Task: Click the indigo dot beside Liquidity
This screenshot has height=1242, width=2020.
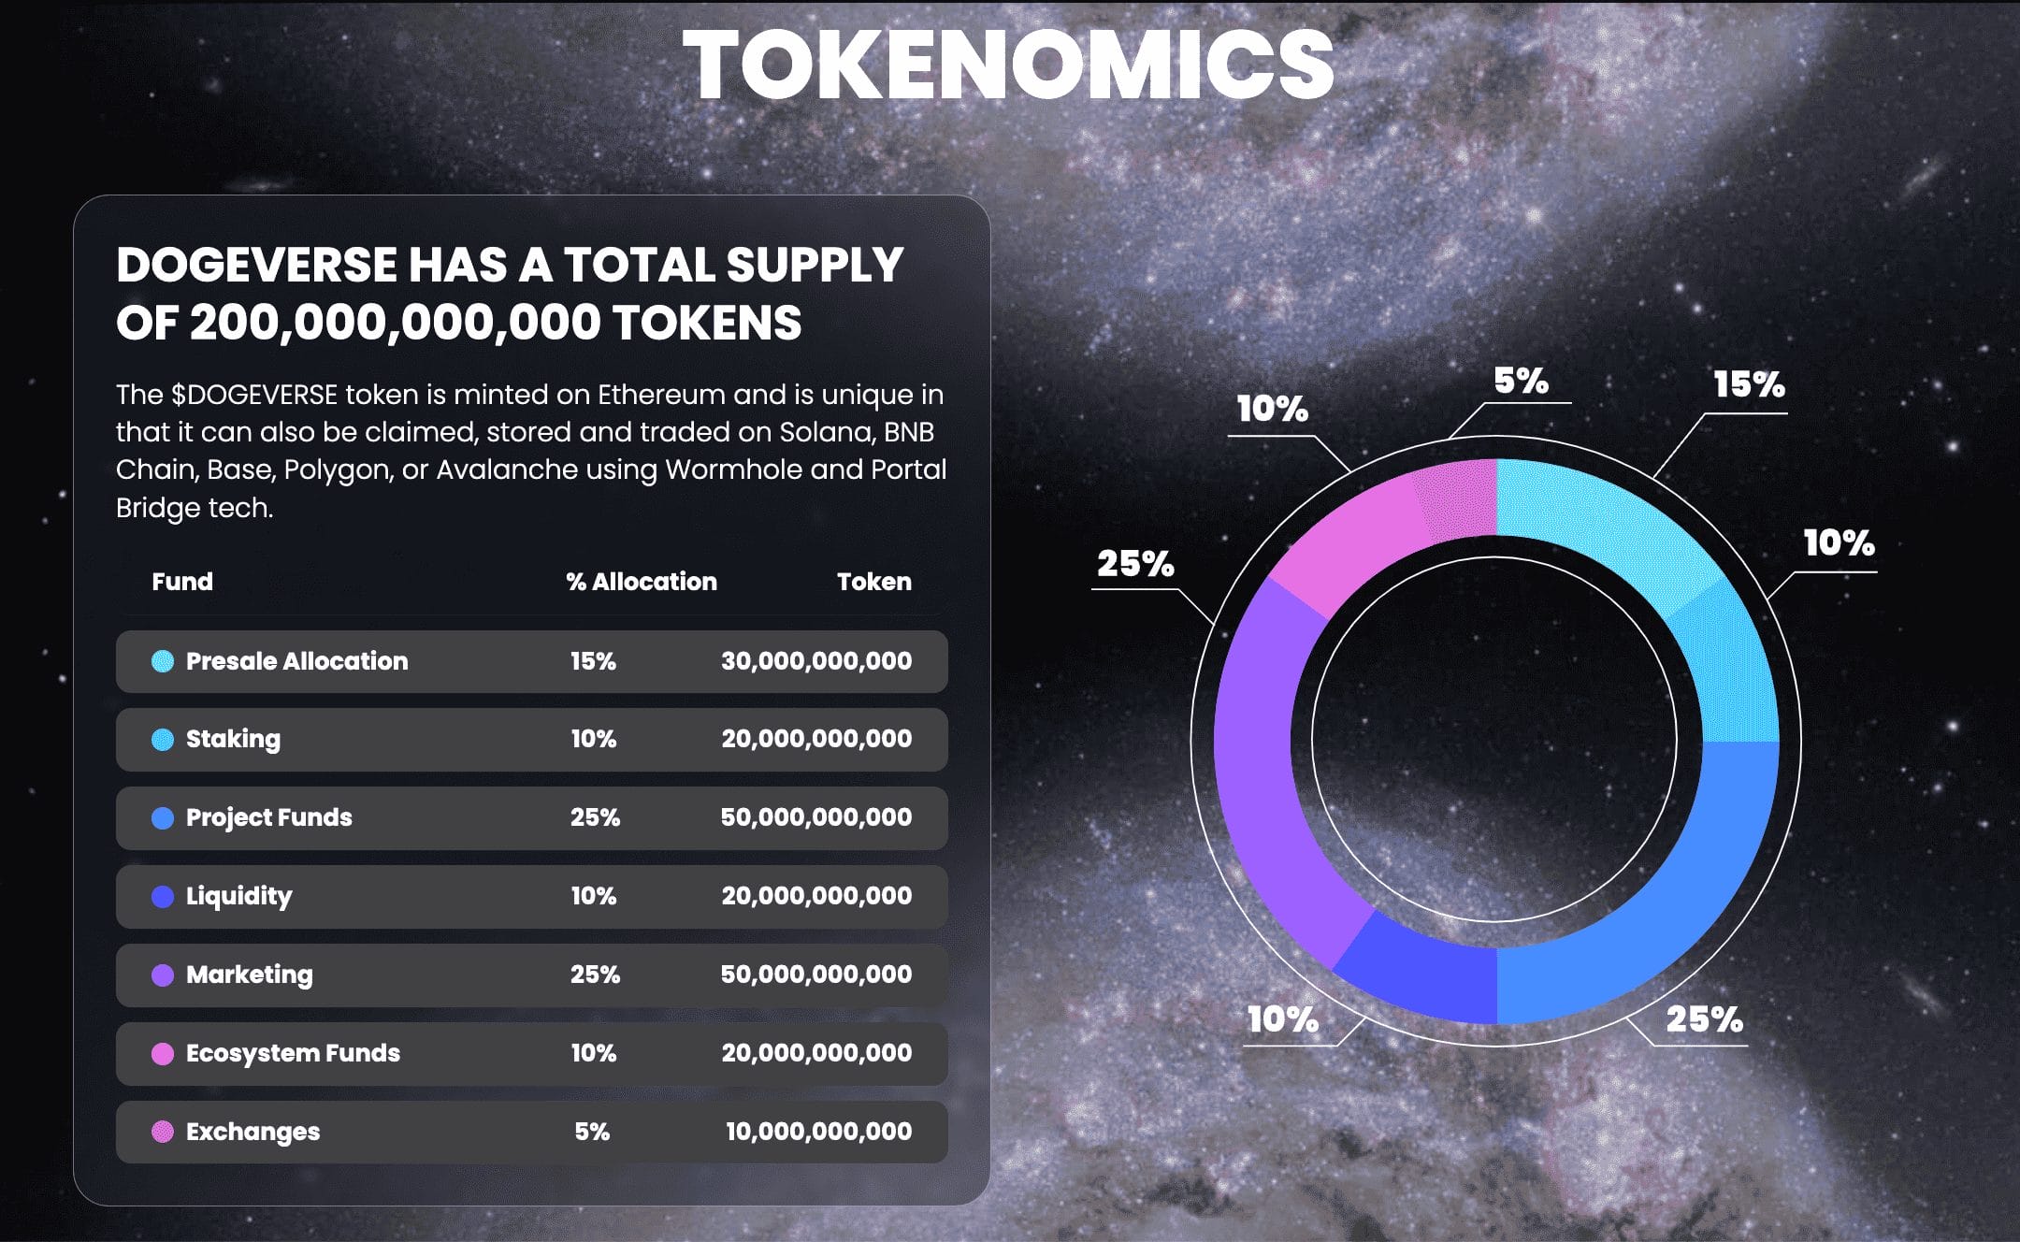Action: pos(163,897)
